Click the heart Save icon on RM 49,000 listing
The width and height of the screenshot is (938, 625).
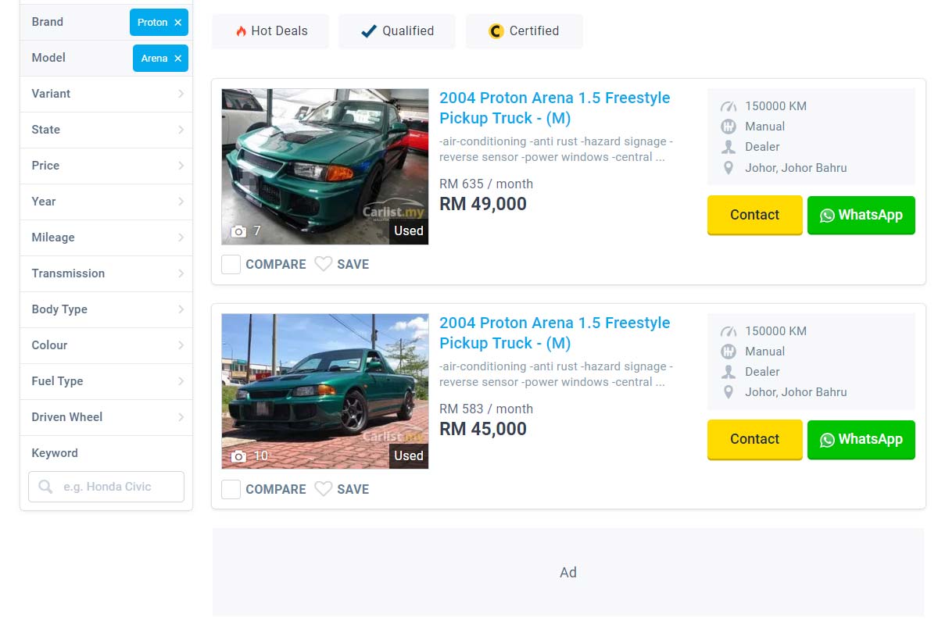click(x=323, y=264)
